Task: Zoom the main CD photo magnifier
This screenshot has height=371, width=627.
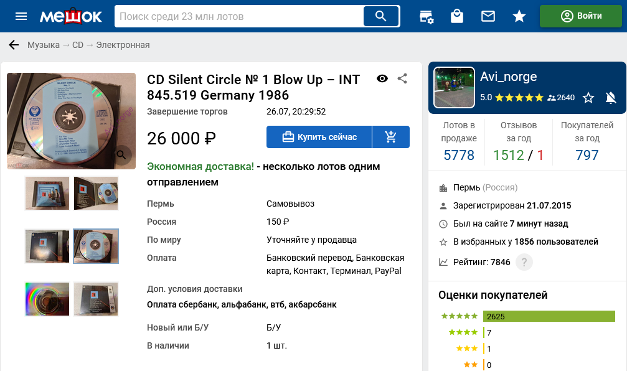Action: tap(121, 154)
